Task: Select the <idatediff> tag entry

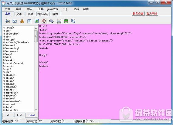Action: click(x=10, y=110)
